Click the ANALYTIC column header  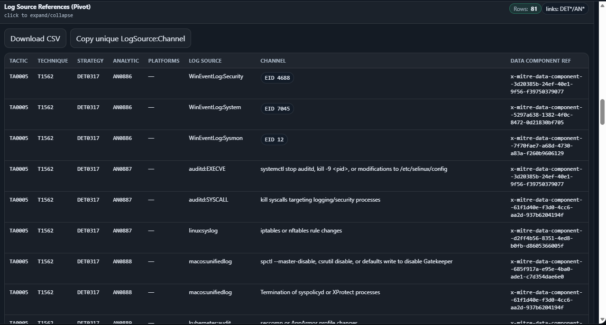(126, 61)
